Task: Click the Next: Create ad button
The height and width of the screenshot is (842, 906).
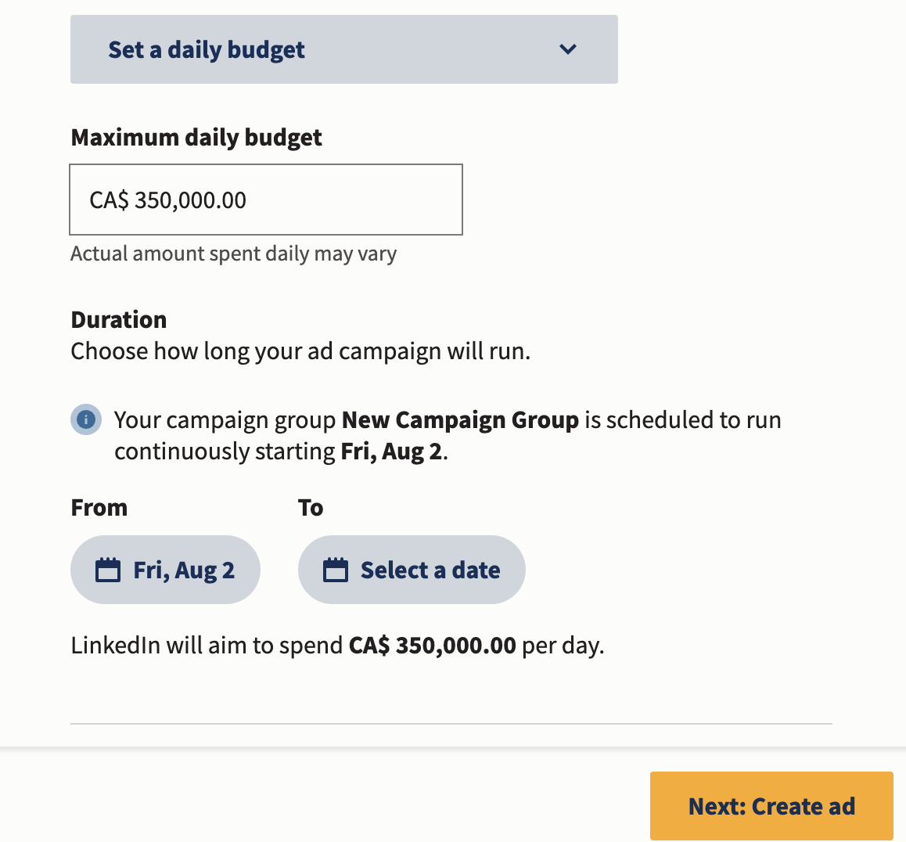Action: (771, 805)
